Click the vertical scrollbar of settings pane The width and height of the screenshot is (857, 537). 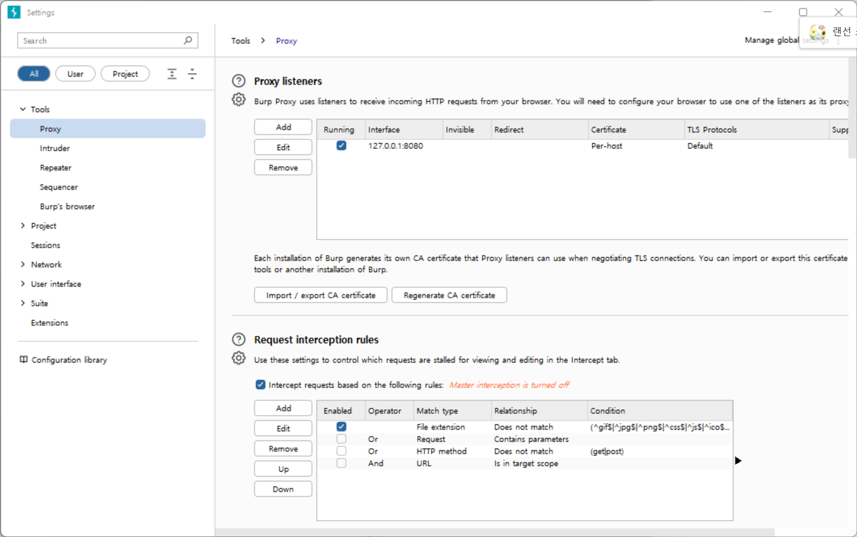click(x=852, y=108)
